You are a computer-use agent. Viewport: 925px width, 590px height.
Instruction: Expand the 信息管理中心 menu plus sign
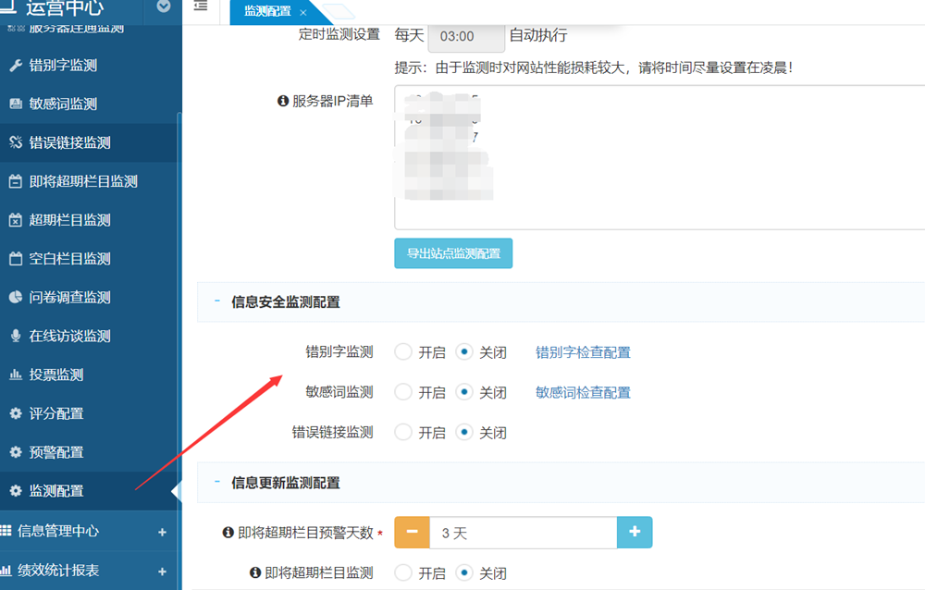click(162, 532)
